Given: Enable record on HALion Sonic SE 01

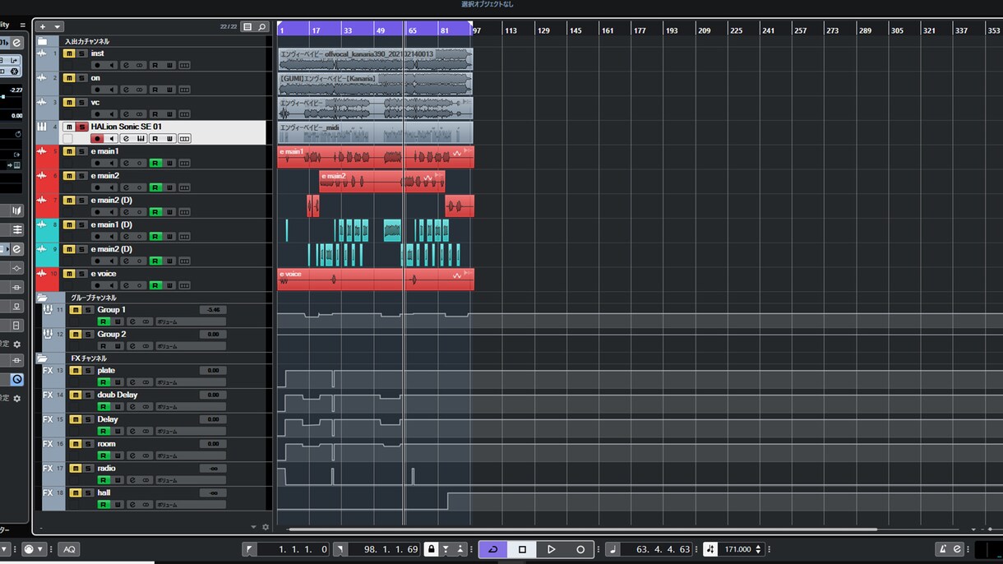Looking at the screenshot, I should point(97,138).
